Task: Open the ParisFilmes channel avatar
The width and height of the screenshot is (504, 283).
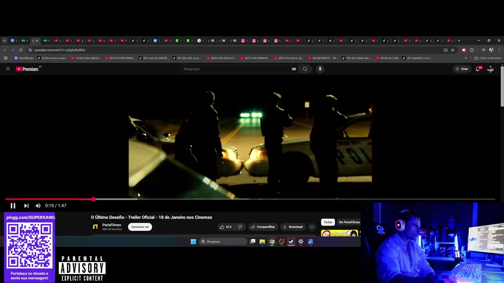Action: [95, 227]
